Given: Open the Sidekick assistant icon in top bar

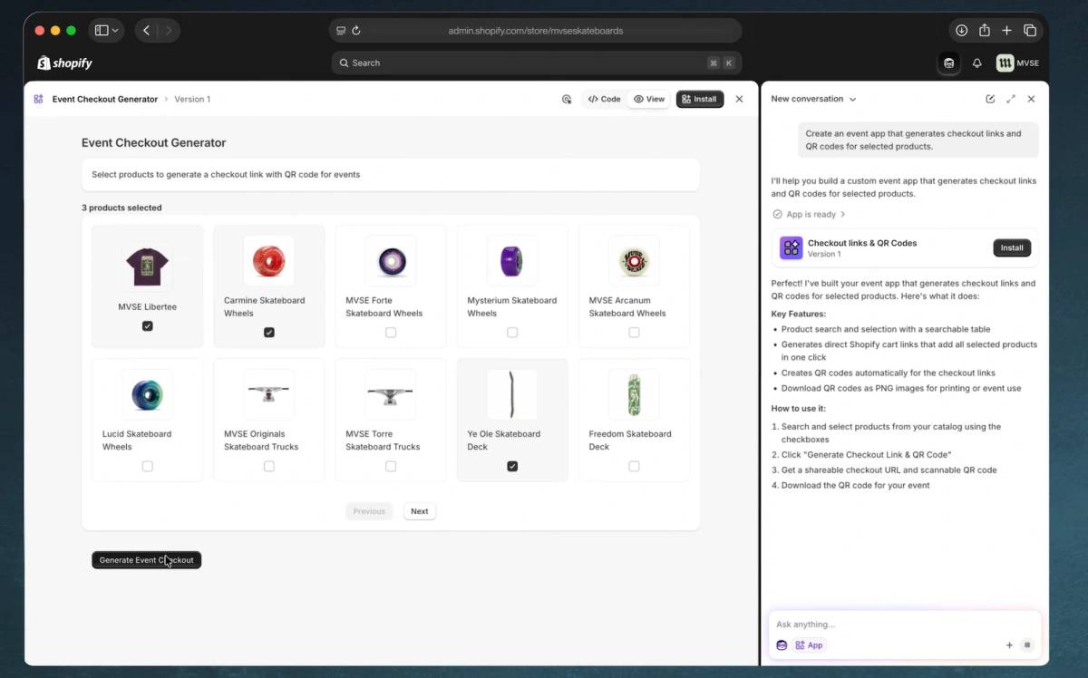Looking at the screenshot, I should (948, 63).
